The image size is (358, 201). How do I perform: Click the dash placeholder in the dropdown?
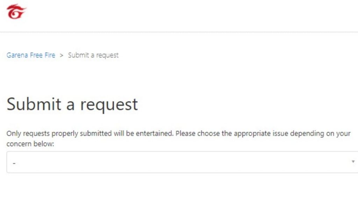pos(14,163)
